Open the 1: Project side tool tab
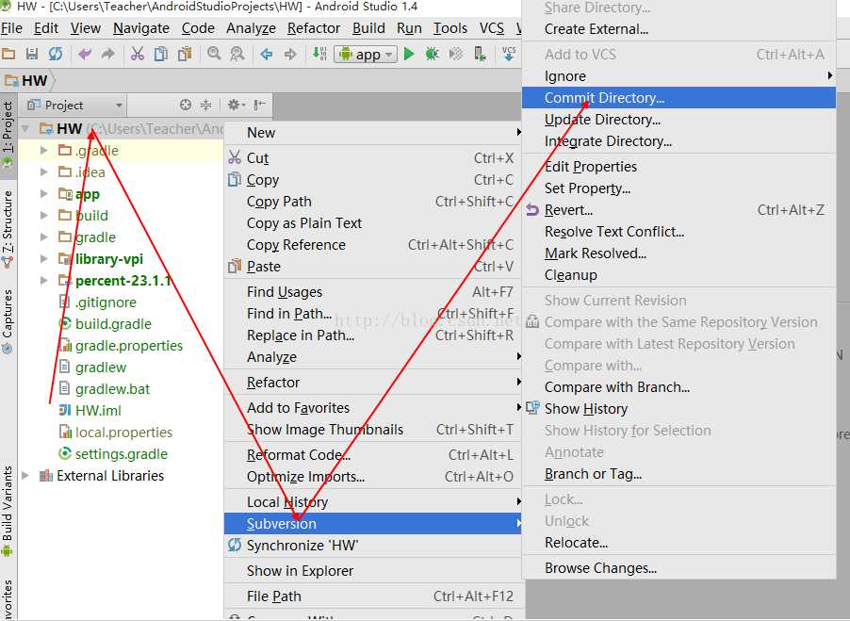Image resolution: width=850 pixels, height=621 pixels. (x=8, y=134)
